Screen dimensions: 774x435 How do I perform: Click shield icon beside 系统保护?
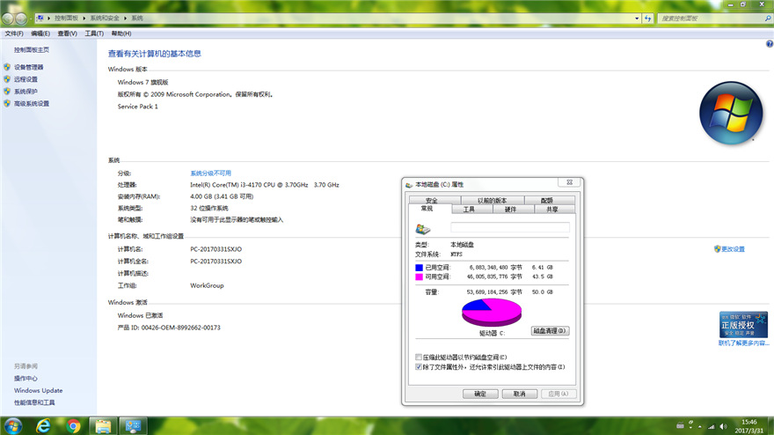(7, 91)
